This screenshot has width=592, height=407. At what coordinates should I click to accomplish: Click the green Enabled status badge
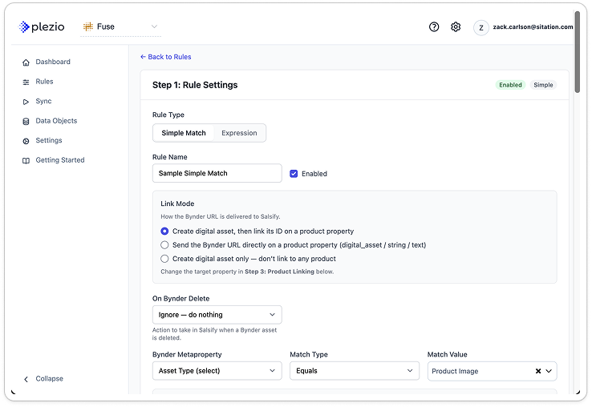(x=510, y=85)
